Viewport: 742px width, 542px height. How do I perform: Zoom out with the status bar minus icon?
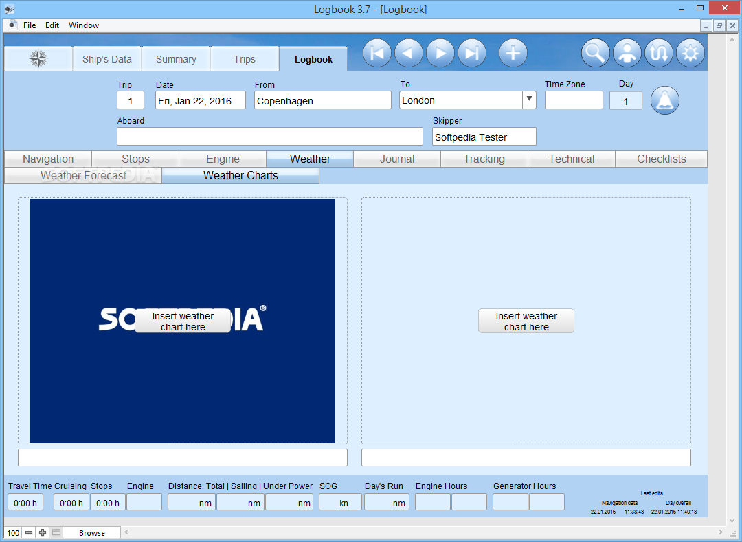[29, 532]
